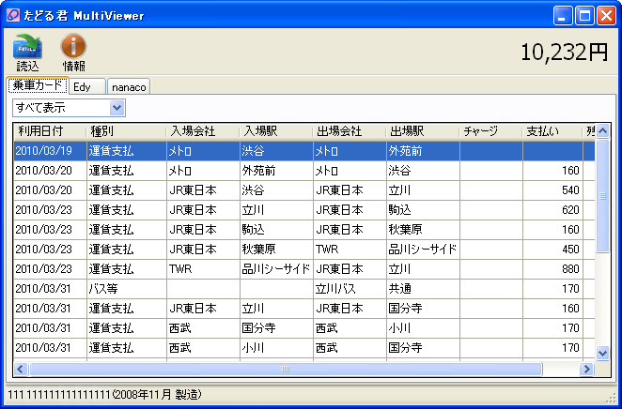
Task: Click the チャージ column header
Action: pos(491,131)
